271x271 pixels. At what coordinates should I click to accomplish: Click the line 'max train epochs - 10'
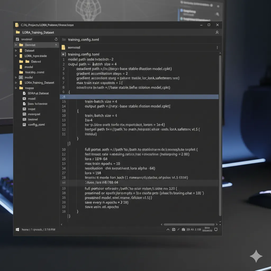[102, 164]
